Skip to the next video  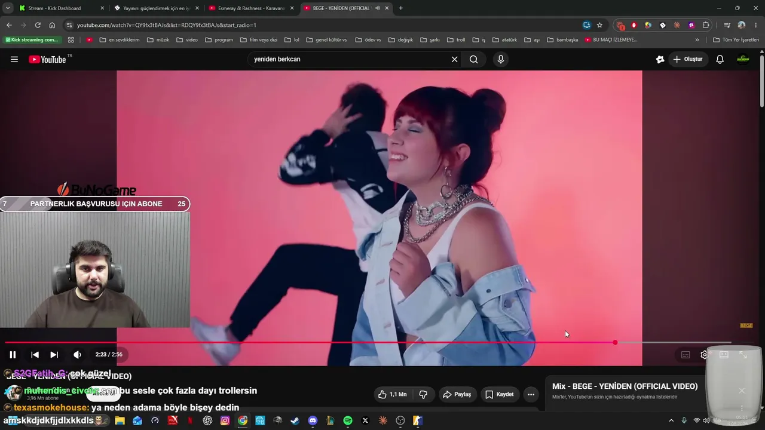coord(54,355)
